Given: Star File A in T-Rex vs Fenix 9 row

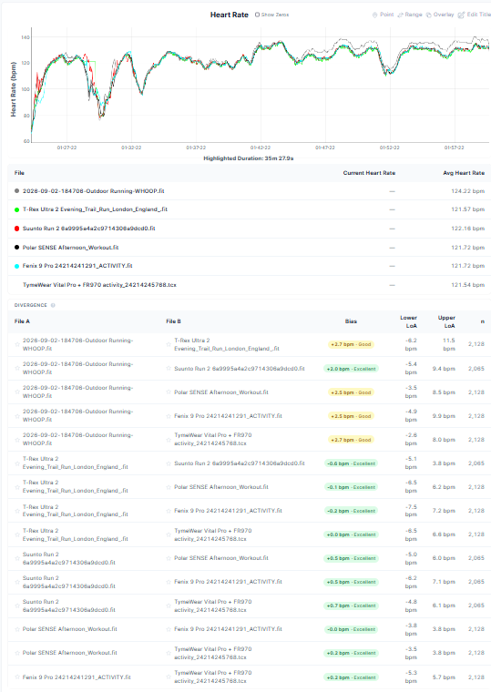Looking at the screenshot, I should [x=17, y=511].
